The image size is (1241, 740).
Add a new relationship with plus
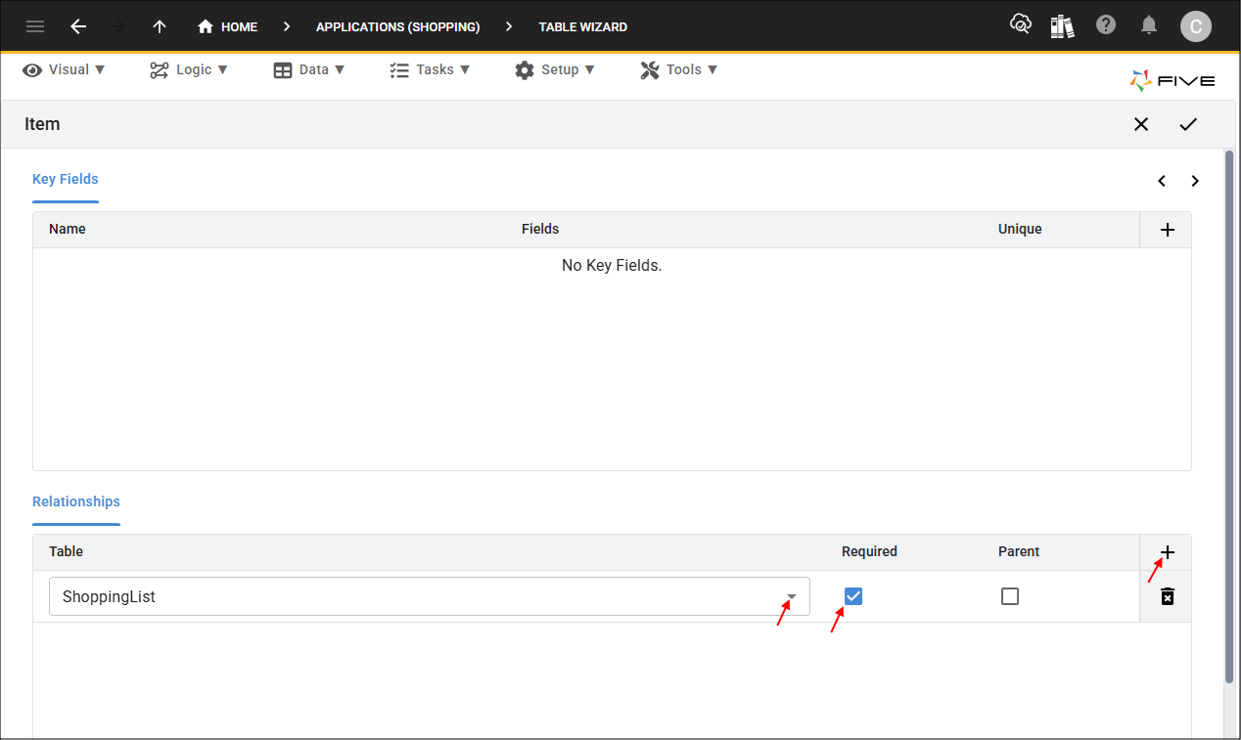1167,552
